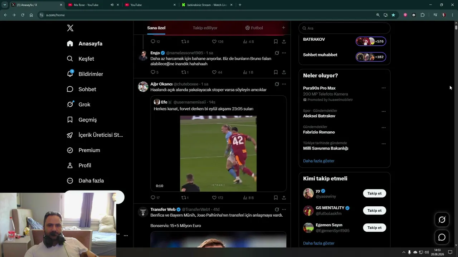Open options for Milli Savunma Bakanlığı trend

pos(384,144)
